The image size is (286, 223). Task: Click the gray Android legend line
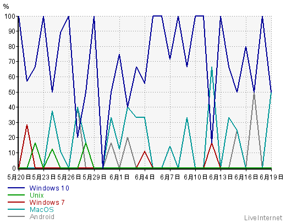pyautogui.click(x=16, y=216)
